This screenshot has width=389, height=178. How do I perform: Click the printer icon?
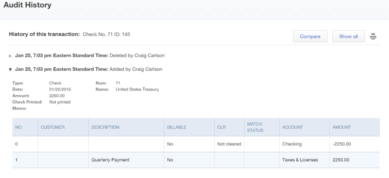point(373,37)
